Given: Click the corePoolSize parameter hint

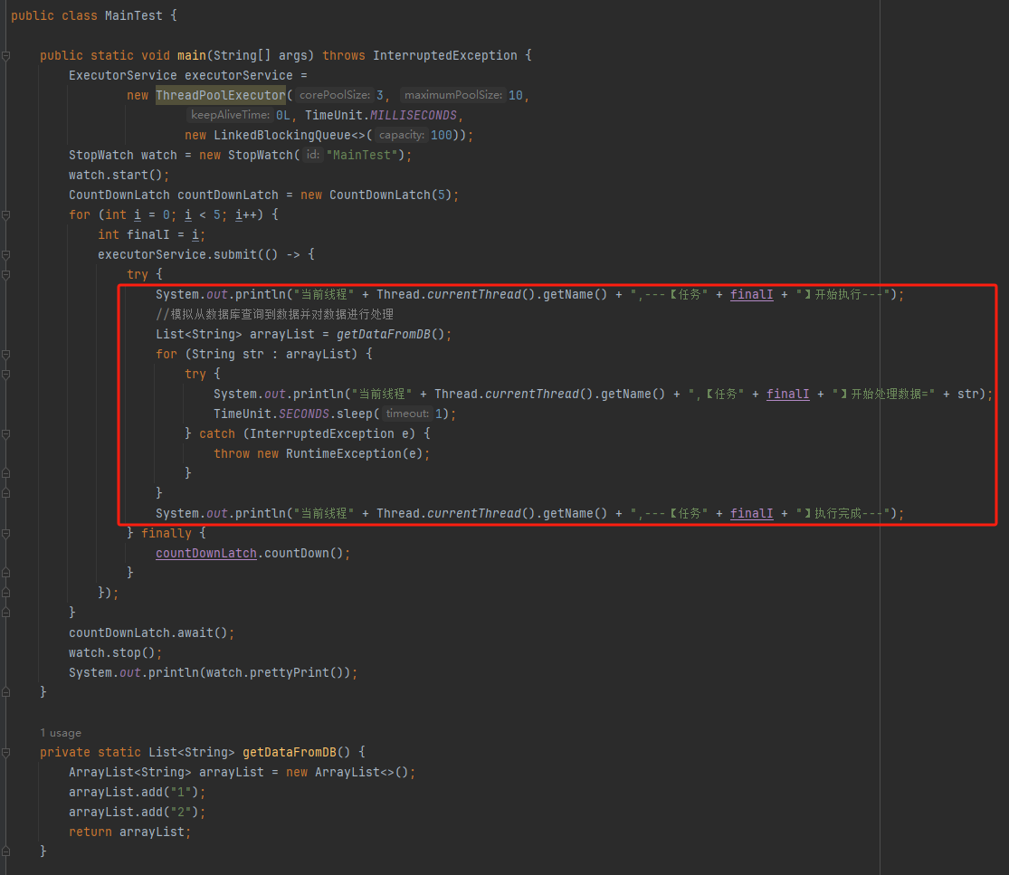Looking at the screenshot, I should pos(334,95).
